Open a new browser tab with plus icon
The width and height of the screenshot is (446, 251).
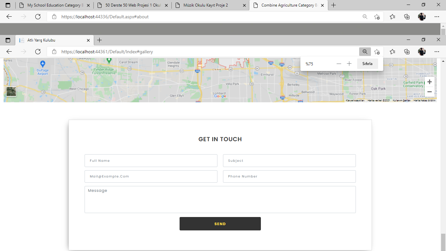click(100, 40)
